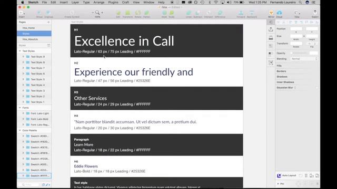Click the Scale toolbar icon

[172, 13]
